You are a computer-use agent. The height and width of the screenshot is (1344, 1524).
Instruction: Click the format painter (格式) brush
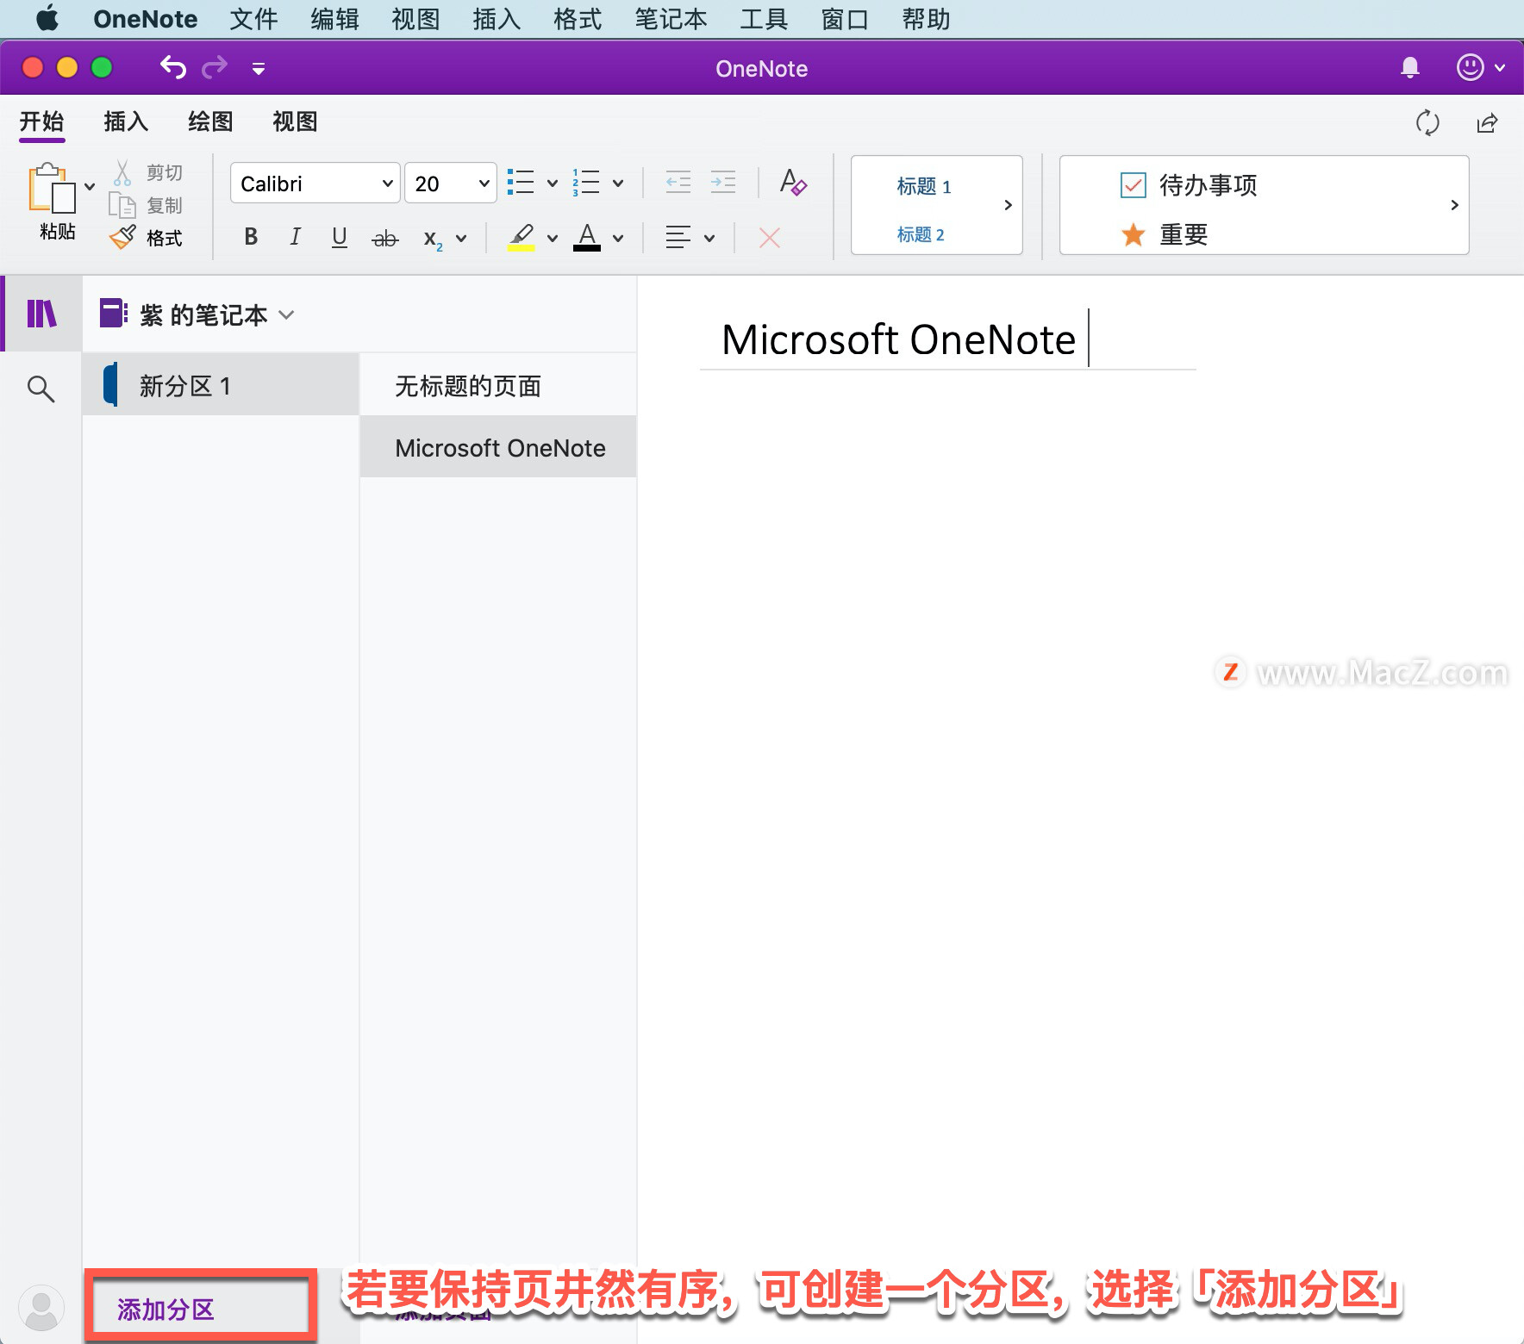147,237
